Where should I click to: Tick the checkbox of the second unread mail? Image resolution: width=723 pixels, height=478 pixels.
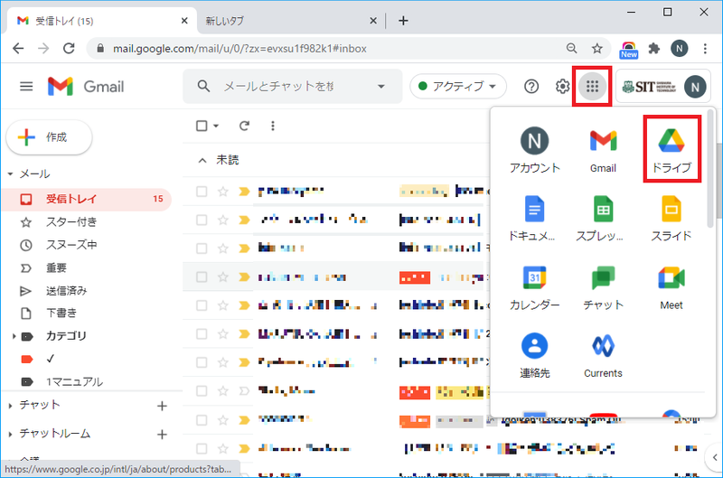tap(202, 220)
